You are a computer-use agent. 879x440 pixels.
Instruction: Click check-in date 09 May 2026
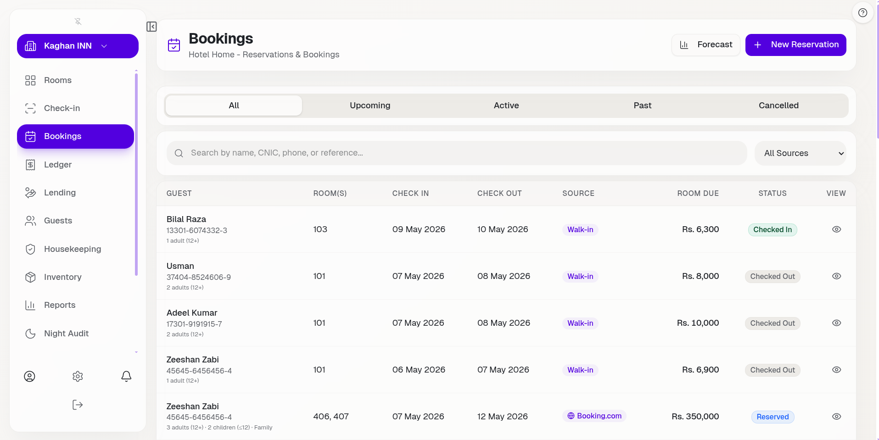[419, 229]
